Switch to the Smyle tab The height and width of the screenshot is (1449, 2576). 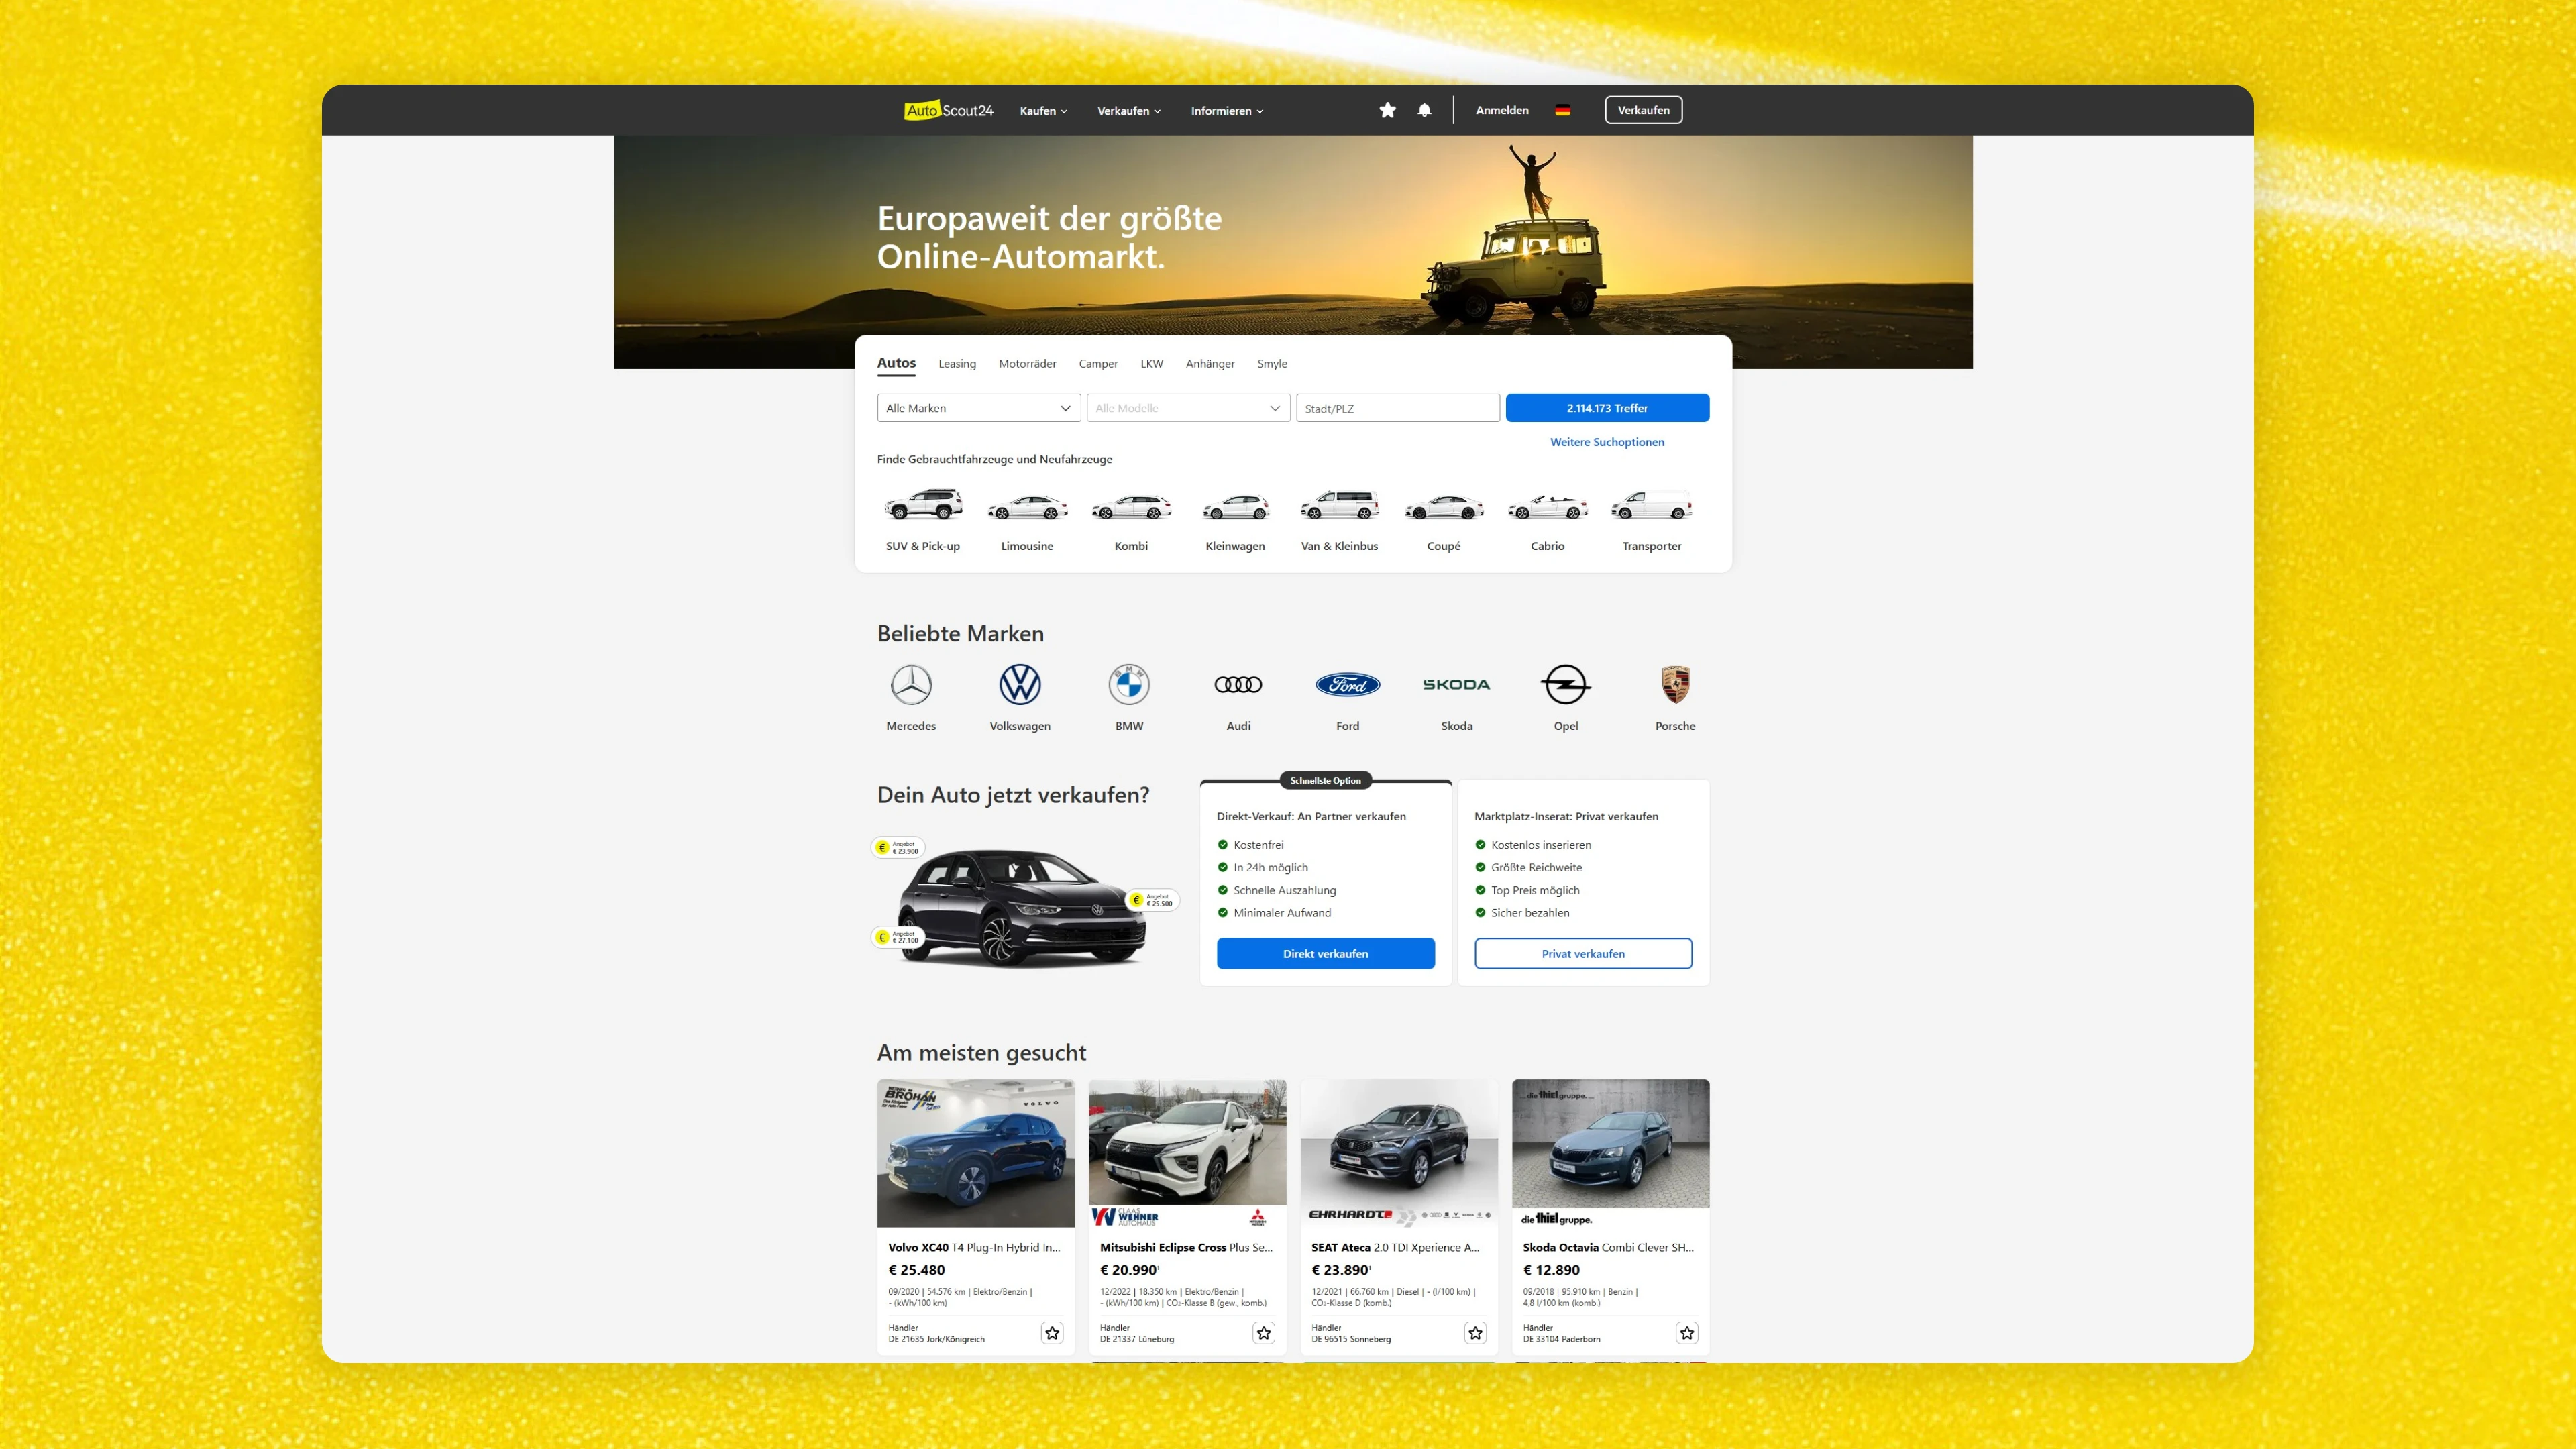pyautogui.click(x=1272, y=364)
